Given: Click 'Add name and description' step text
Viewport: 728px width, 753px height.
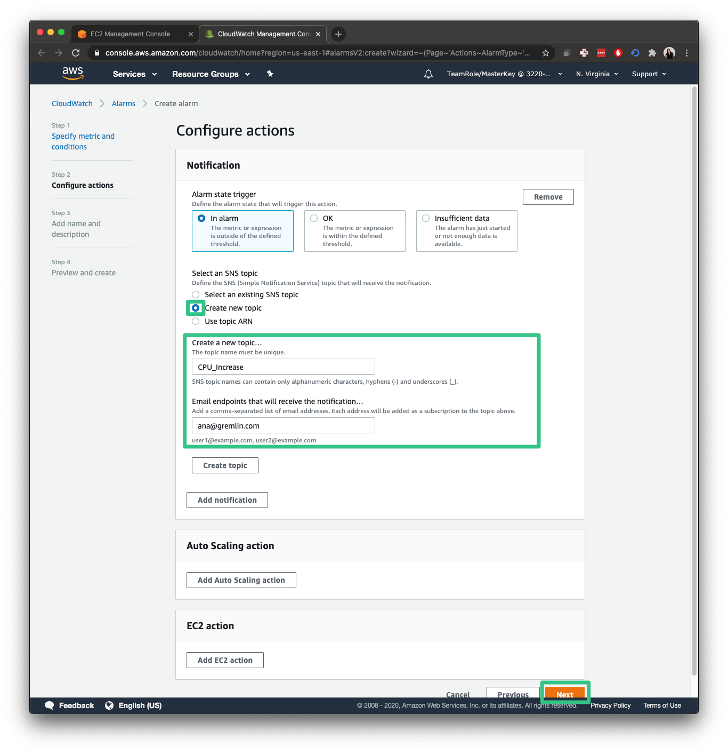Looking at the screenshot, I should click(x=76, y=229).
